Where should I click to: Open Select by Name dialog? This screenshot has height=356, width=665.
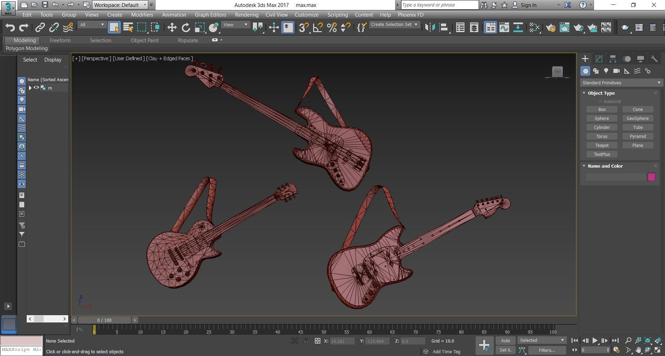tap(128, 28)
